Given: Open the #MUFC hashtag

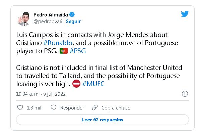Looking at the screenshot, I should [x=93, y=84].
